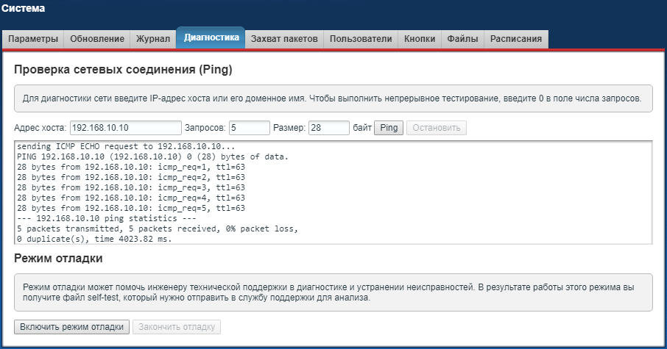Click the Система page title
Viewport: 667px width, 349px height.
pos(23,9)
